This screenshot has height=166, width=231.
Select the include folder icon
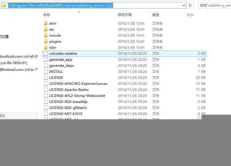click(46, 36)
